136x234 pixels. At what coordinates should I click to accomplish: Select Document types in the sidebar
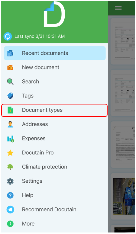tap(54, 110)
